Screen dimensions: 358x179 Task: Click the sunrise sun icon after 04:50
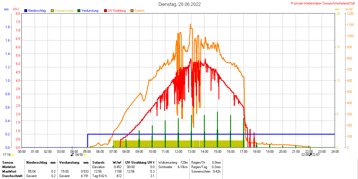85,155
